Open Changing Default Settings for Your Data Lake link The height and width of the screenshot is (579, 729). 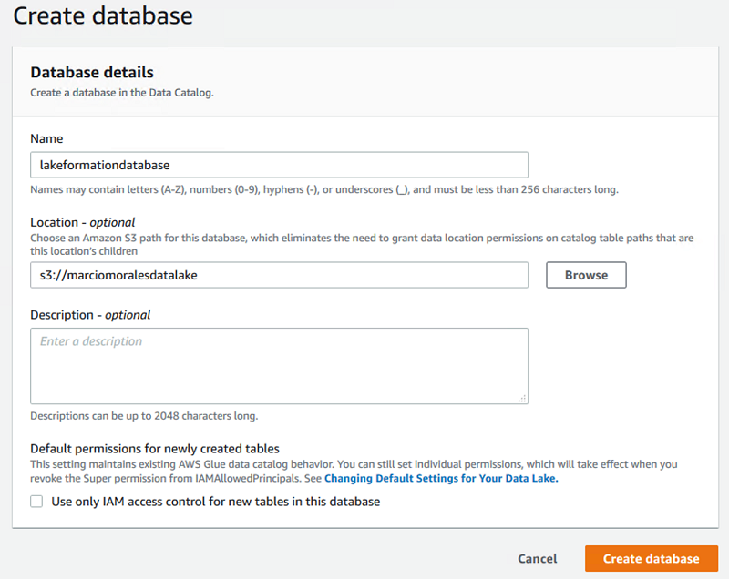pos(441,478)
